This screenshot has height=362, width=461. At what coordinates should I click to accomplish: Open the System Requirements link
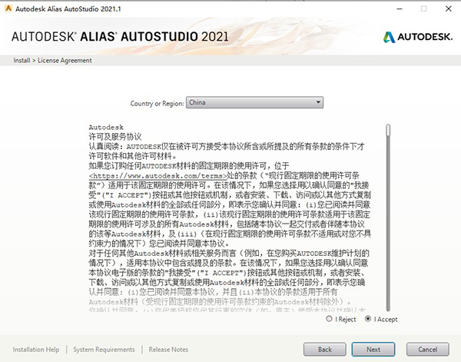pos(104,349)
